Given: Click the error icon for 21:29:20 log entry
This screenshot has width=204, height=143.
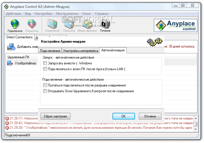Looking at the screenshot, I should [7, 128].
